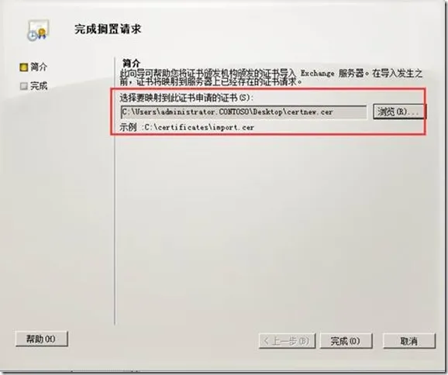
Task: Finish the wizard with the 完成(O) button
Action: click(x=346, y=341)
